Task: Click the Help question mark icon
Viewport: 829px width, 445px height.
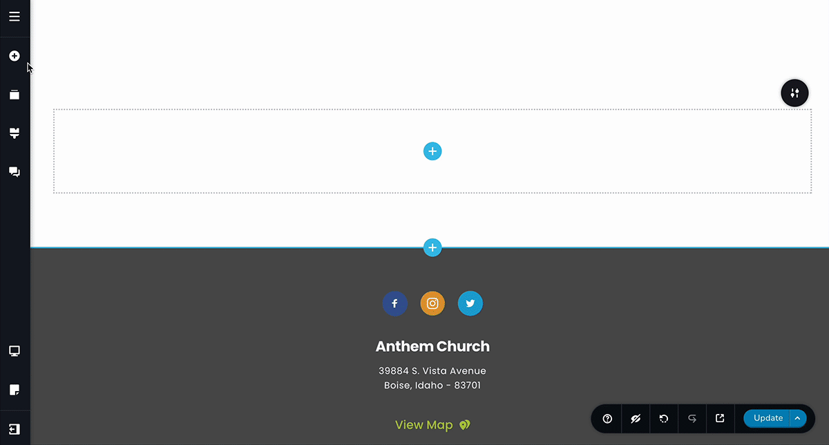Action: [x=607, y=419]
